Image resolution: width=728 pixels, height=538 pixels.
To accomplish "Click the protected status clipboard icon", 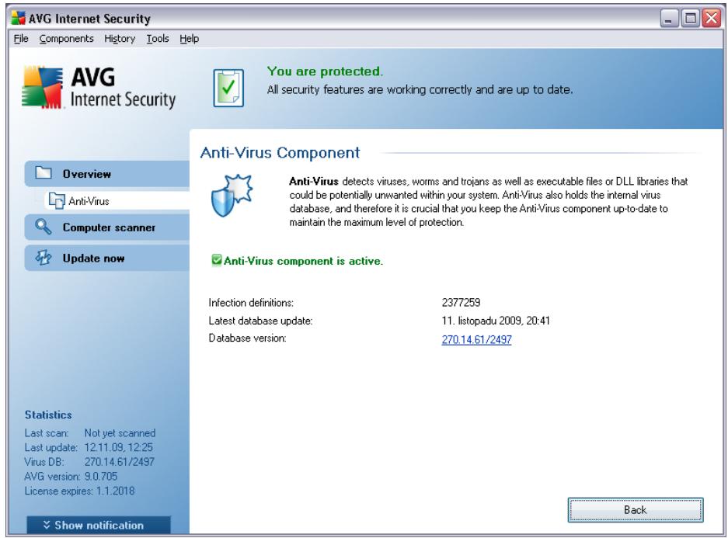I will tap(228, 88).
